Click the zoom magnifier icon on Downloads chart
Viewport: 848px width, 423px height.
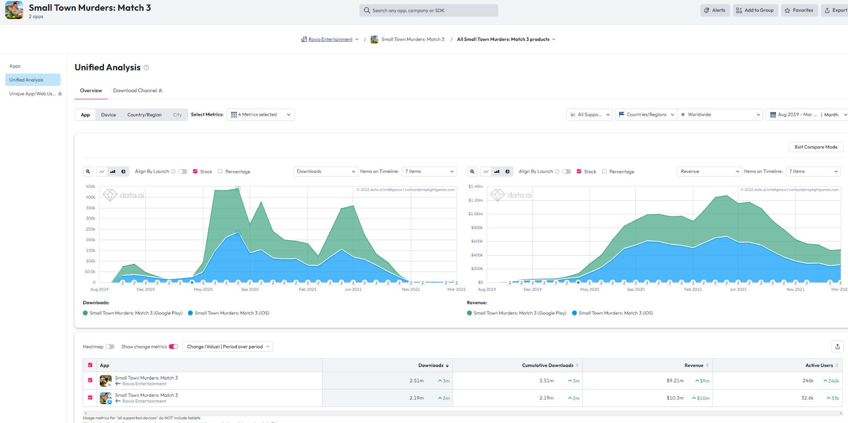coord(88,172)
